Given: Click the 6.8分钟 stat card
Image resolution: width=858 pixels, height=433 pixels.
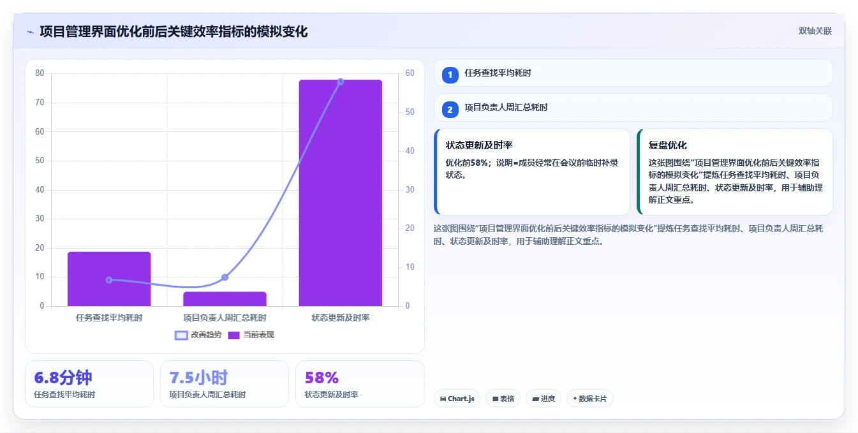Looking at the screenshot, I should tap(89, 384).
